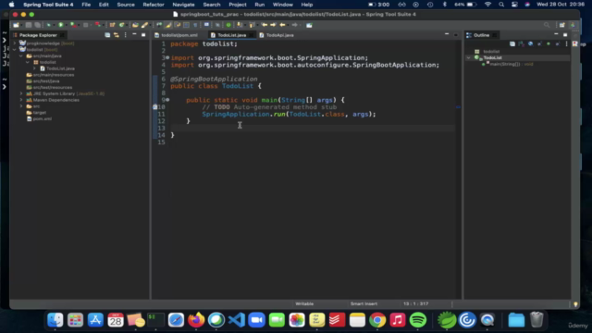This screenshot has height=333, width=592.
Task: Minimize the editor area
Action: [x=447, y=35]
